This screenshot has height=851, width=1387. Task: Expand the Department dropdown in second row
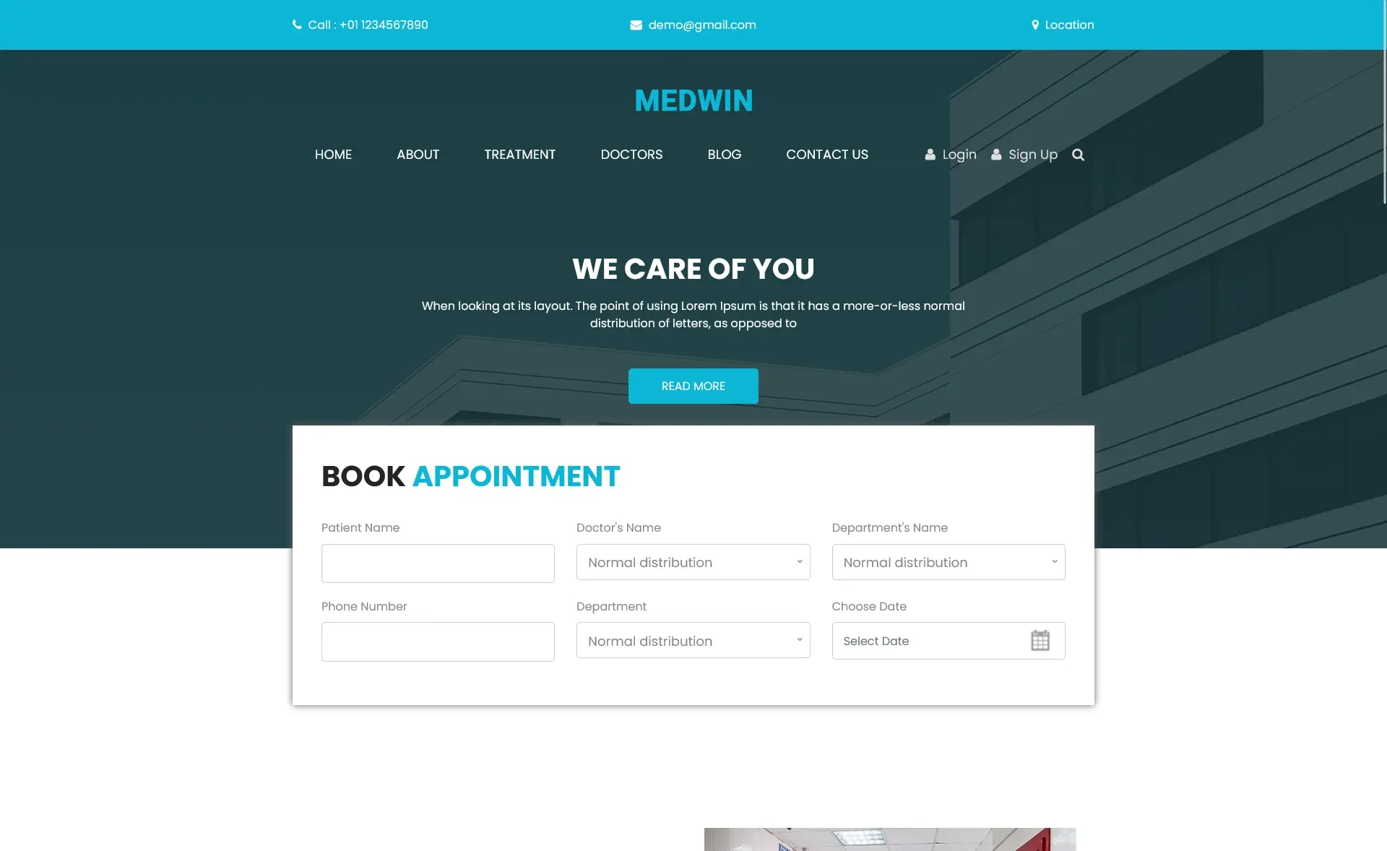(x=693, y=641)
